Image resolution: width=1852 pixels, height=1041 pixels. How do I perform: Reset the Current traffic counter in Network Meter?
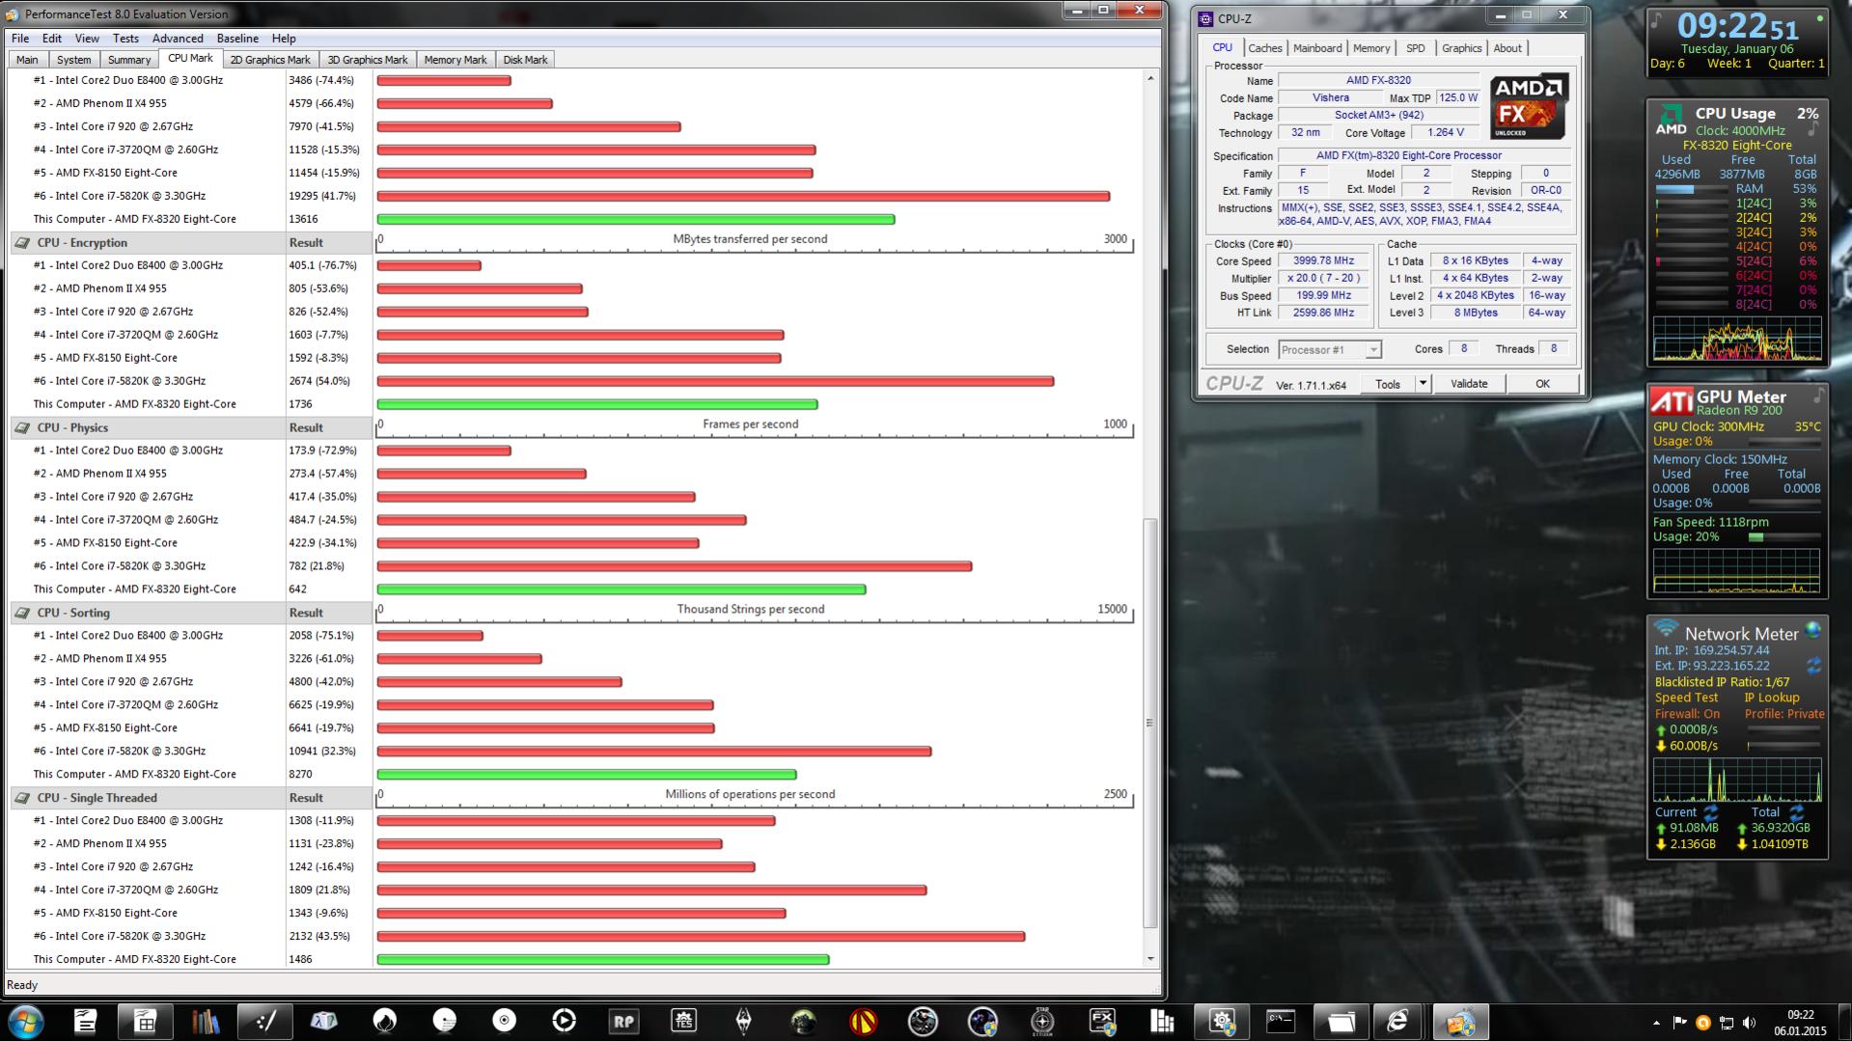[x=1710, y=812]
